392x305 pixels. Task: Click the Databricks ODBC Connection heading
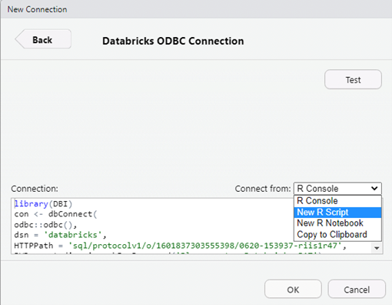(173, 41)
